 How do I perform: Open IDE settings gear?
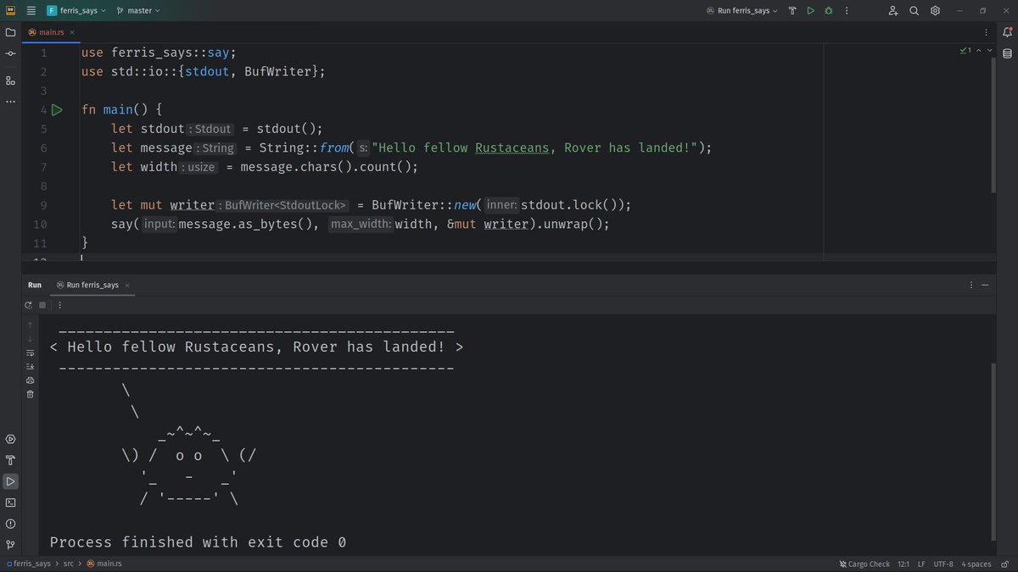click(935, 11)
